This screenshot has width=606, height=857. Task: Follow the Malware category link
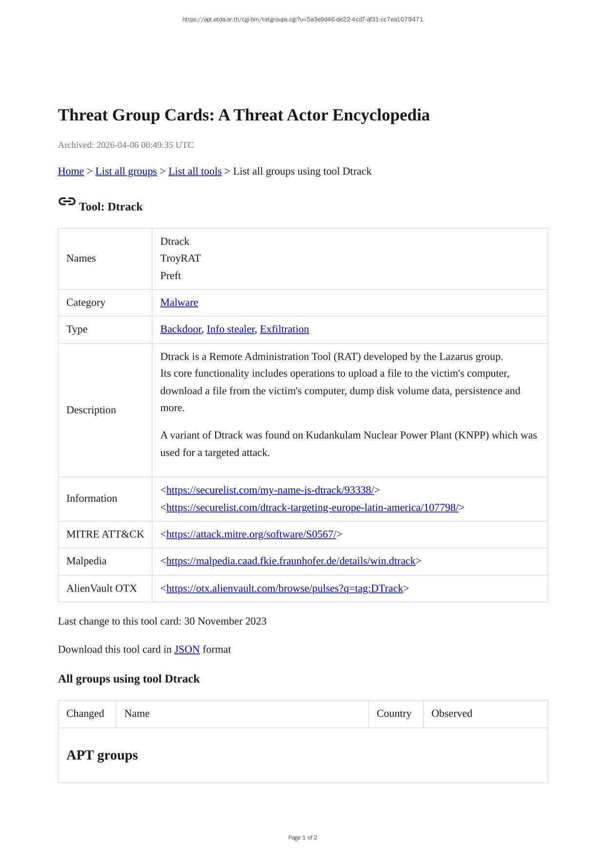[x=179, y=303]
